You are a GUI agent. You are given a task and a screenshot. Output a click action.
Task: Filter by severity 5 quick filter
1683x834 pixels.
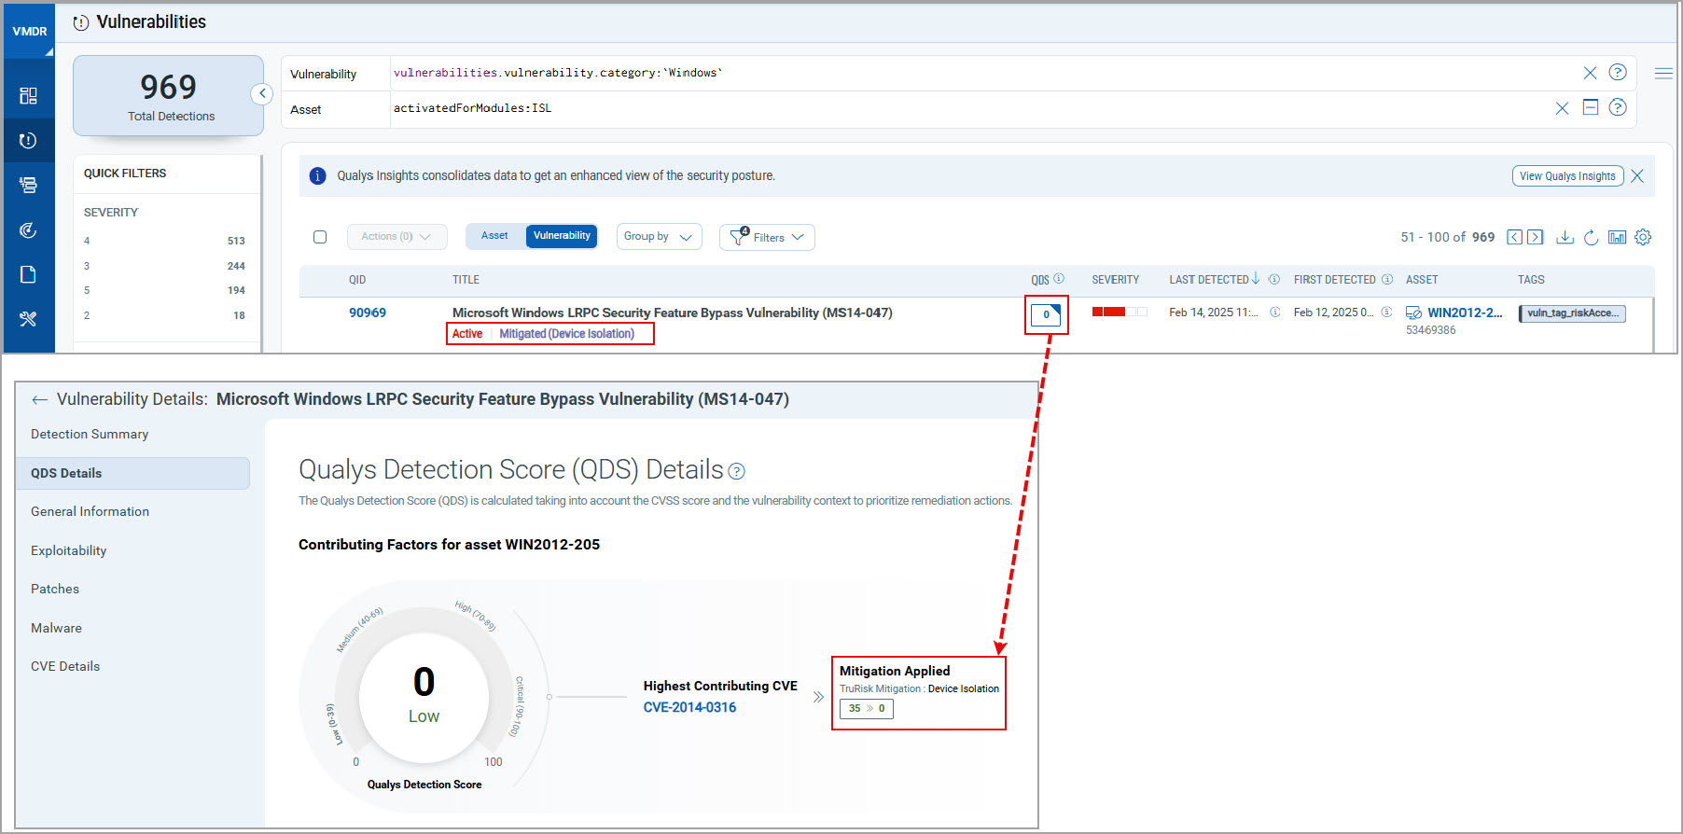164,290
